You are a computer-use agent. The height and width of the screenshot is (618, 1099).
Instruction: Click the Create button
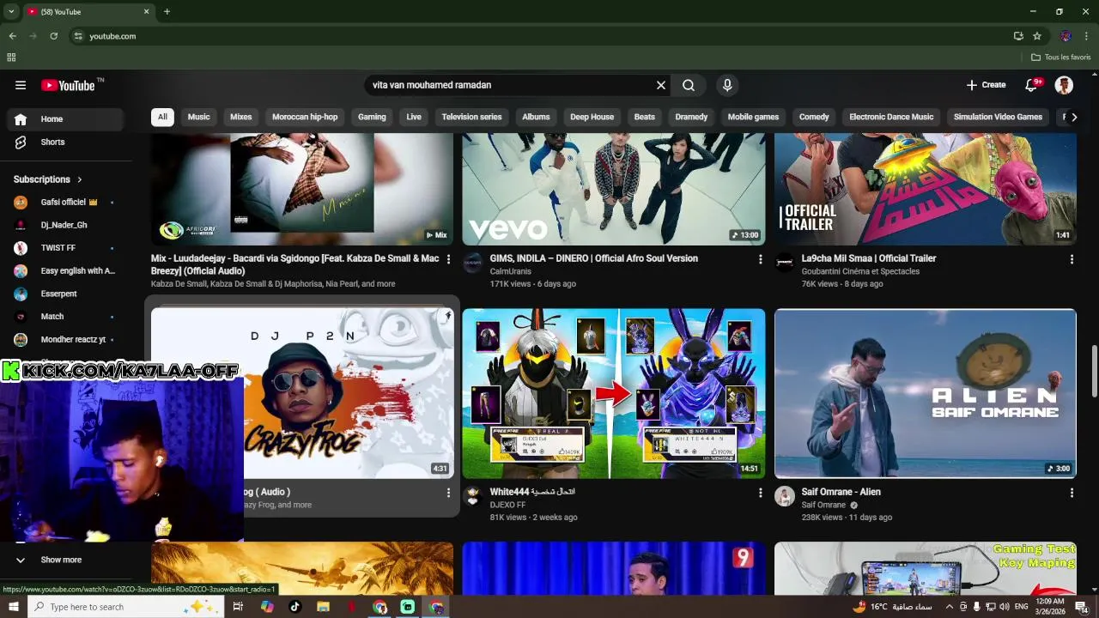coord(986,85)
